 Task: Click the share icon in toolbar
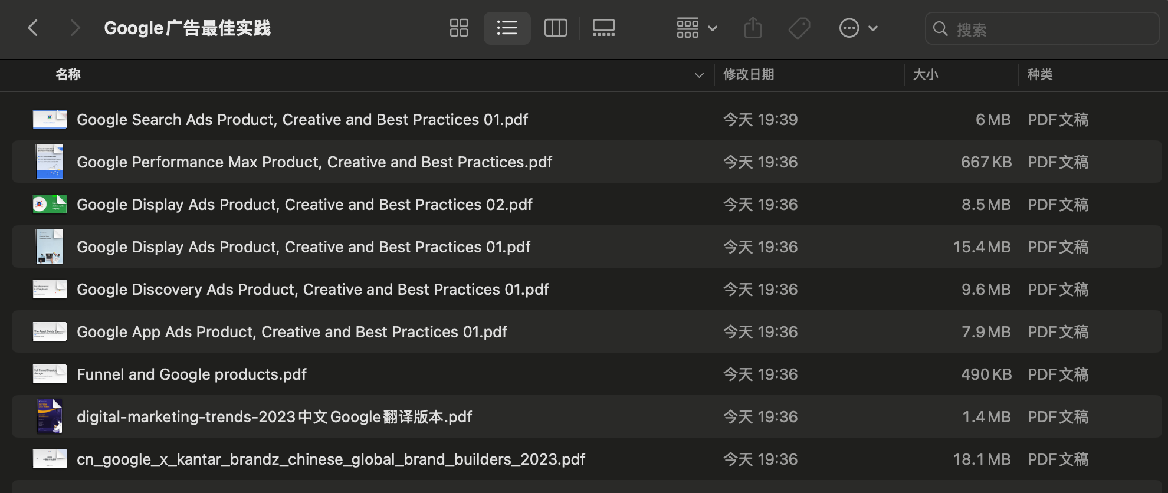[753, 28]
